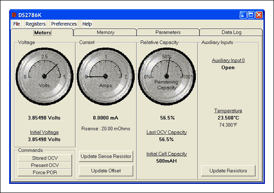Switch to the Memory tab

[x=105, y=32]
